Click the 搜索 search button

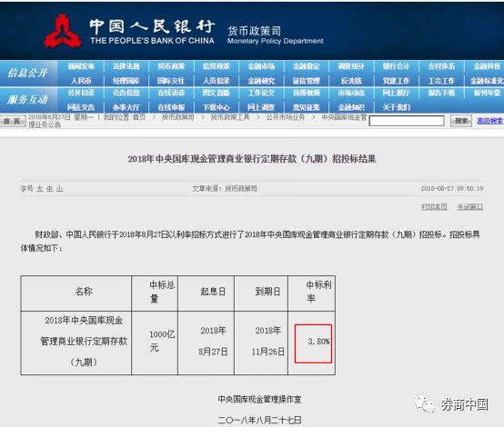tap(461, 121)
